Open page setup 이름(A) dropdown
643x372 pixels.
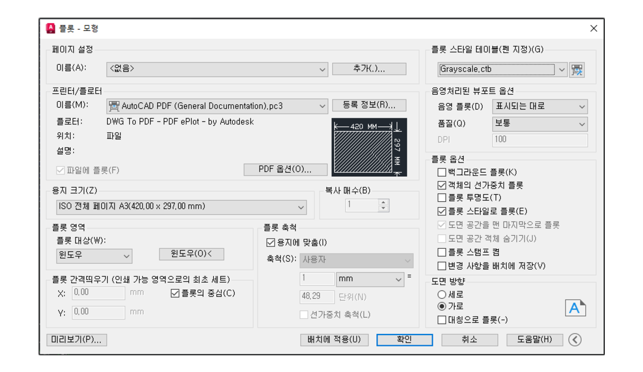pyautogui.click(x=217, y=69)
